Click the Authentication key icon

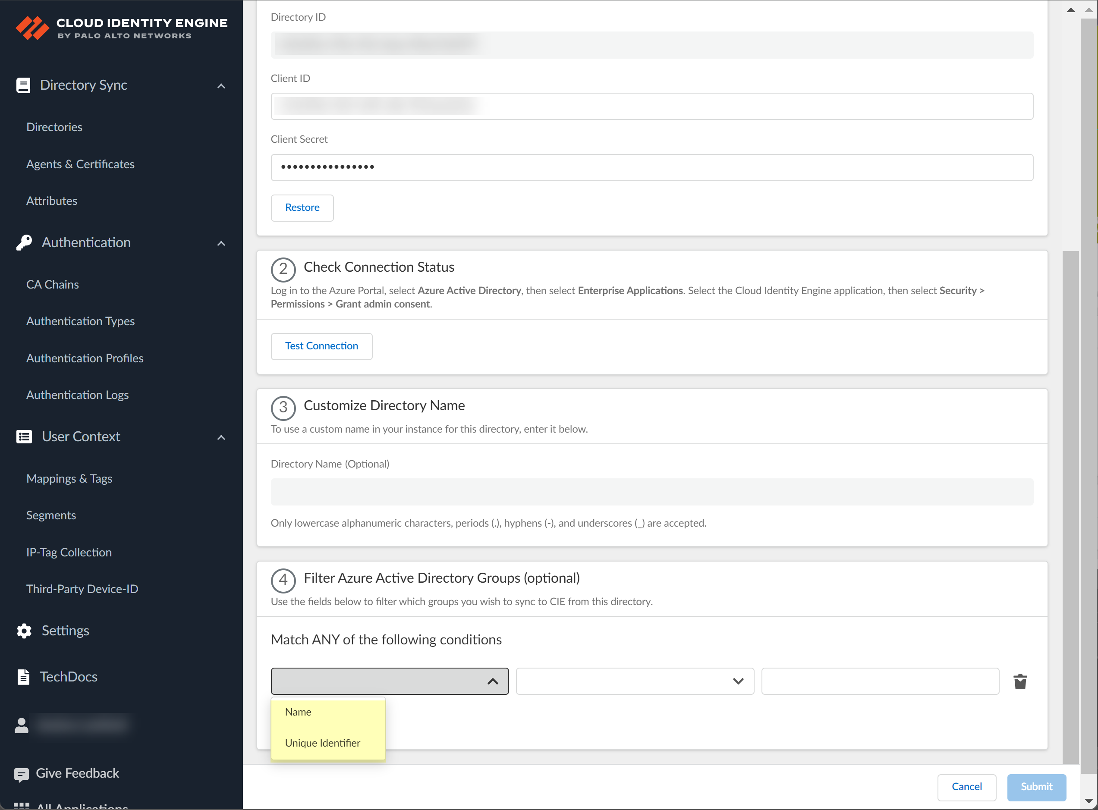click(x=24, y=242)
